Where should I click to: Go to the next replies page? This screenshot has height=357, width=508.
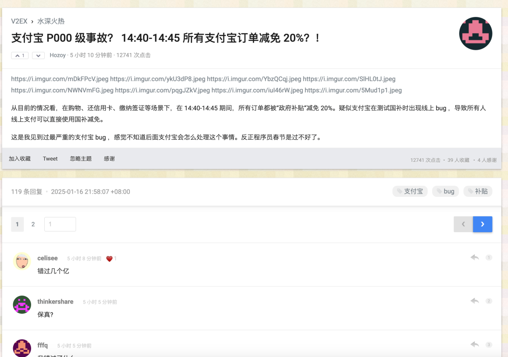click(x=483, y=224)
